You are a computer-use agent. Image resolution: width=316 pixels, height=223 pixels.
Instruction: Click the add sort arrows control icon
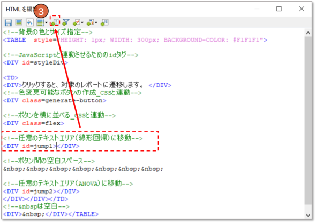point(91,22)
